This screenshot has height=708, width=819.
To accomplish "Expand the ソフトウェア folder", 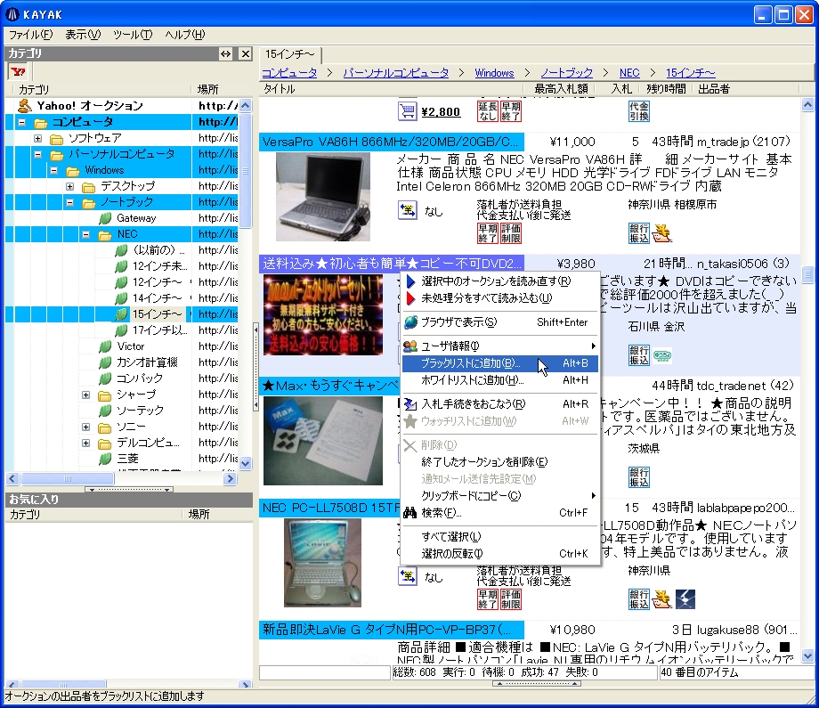I will pyautogui.click(x=38, y=138).
